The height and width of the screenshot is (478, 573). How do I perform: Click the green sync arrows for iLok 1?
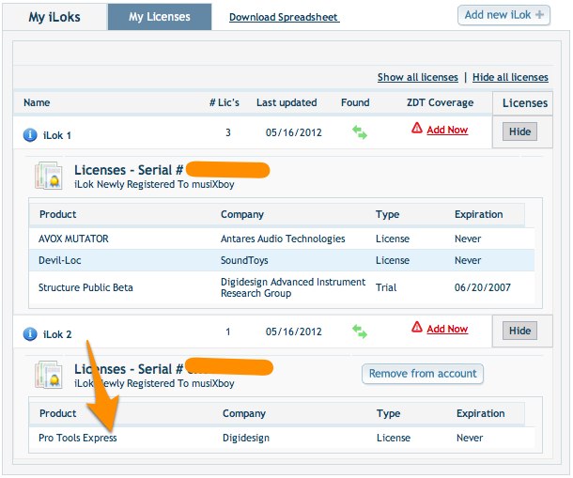tap(360, 131)
